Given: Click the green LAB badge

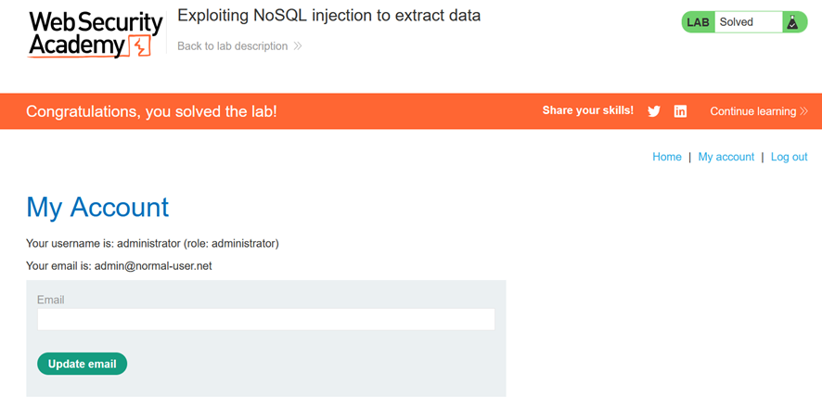Looking at the screenshot, I should (x=698, y=22).
